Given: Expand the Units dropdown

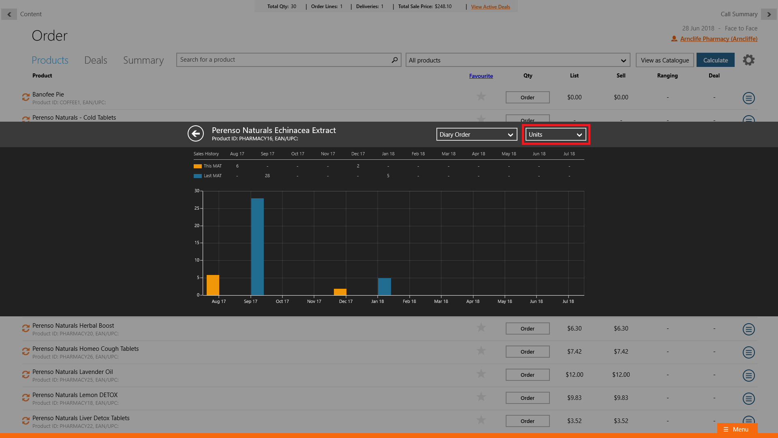Looking at the screenshot, I should point(555,135).
